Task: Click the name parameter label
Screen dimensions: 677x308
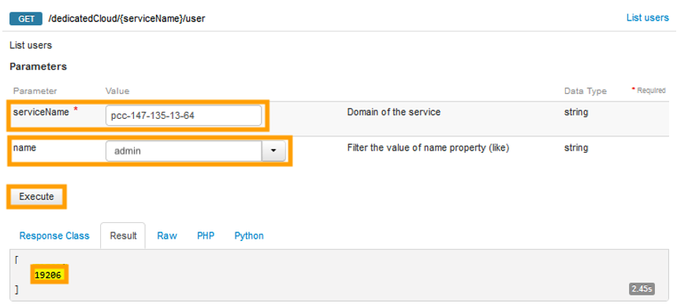Action: pyautogui.click(x=24, y=147)
